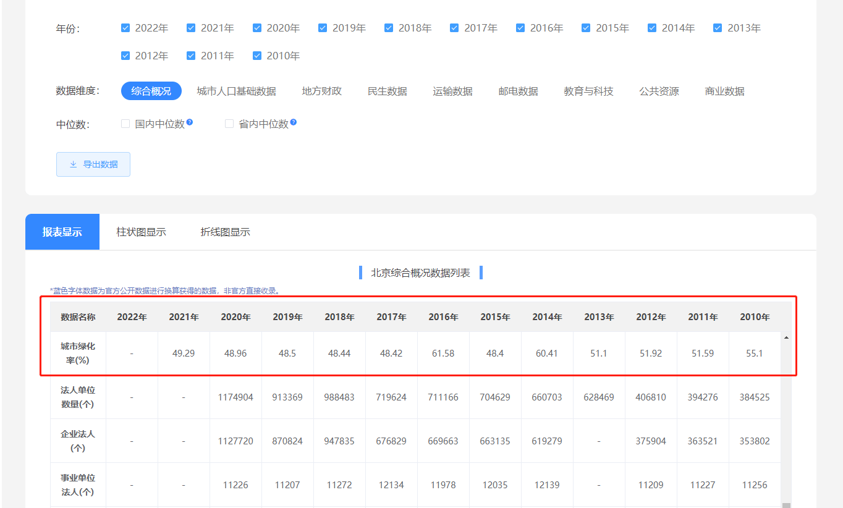The image size is (843, 508).
Task: Choose the 公共资源 dimension
Action: point(659,91)
